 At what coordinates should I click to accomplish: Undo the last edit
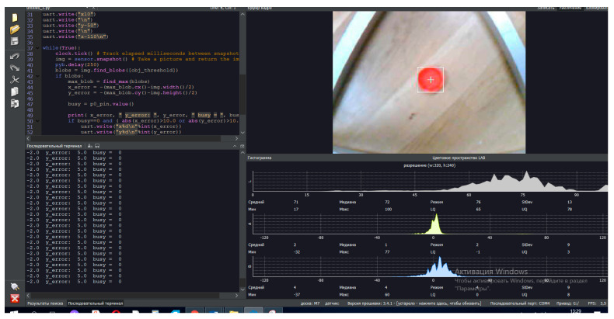[15, 57]
